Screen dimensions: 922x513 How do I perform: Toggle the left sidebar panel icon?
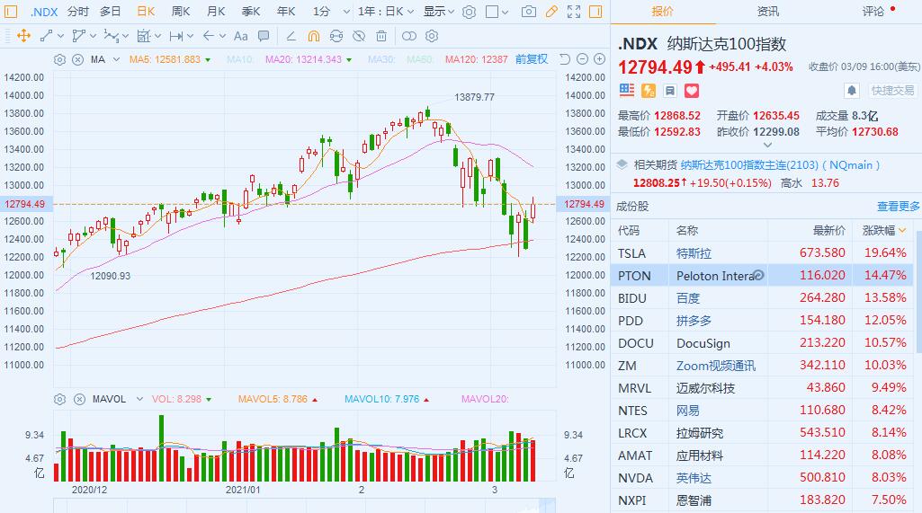click(x=11, y=12)
